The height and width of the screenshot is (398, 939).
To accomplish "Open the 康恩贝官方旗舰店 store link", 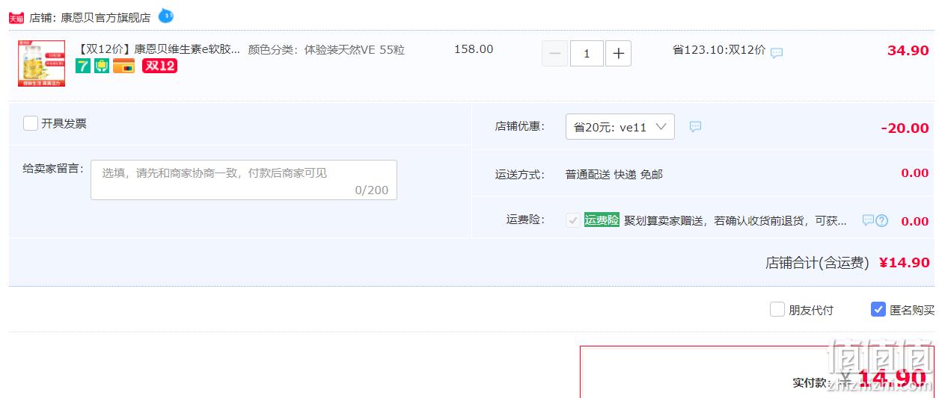I will [x=105, y=17].
